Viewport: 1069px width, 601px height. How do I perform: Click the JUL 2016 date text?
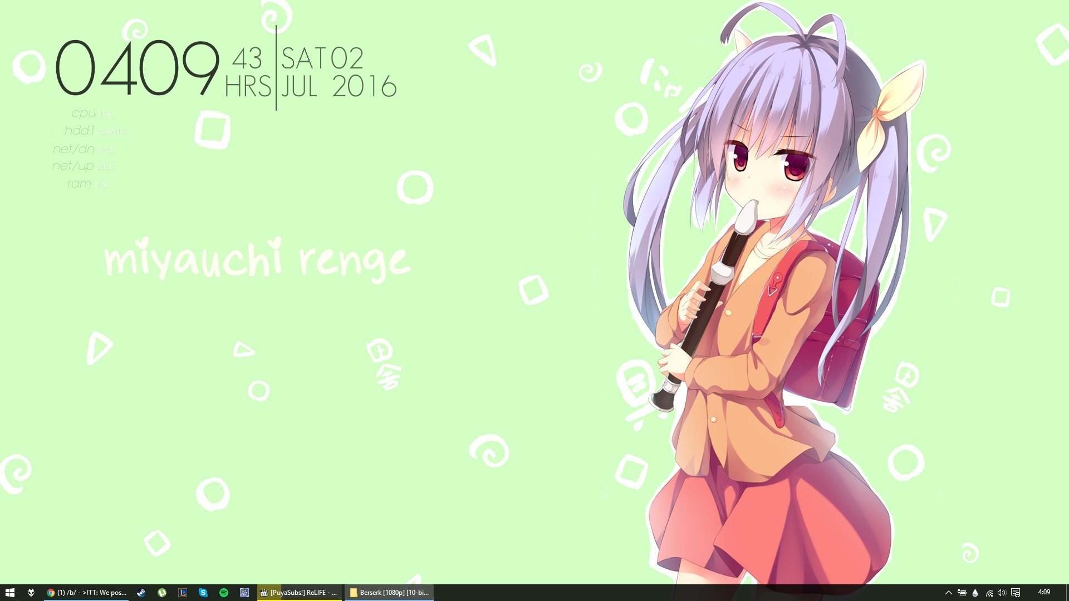339,86
